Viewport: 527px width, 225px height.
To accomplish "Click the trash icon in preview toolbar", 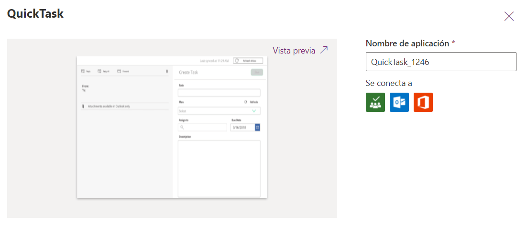I will tap(167, 71).
